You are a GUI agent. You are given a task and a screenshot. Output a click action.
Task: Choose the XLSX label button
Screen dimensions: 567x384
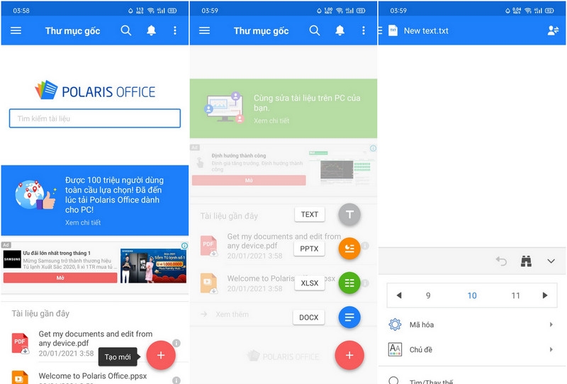pyautogui.click(x=310, y=283)
